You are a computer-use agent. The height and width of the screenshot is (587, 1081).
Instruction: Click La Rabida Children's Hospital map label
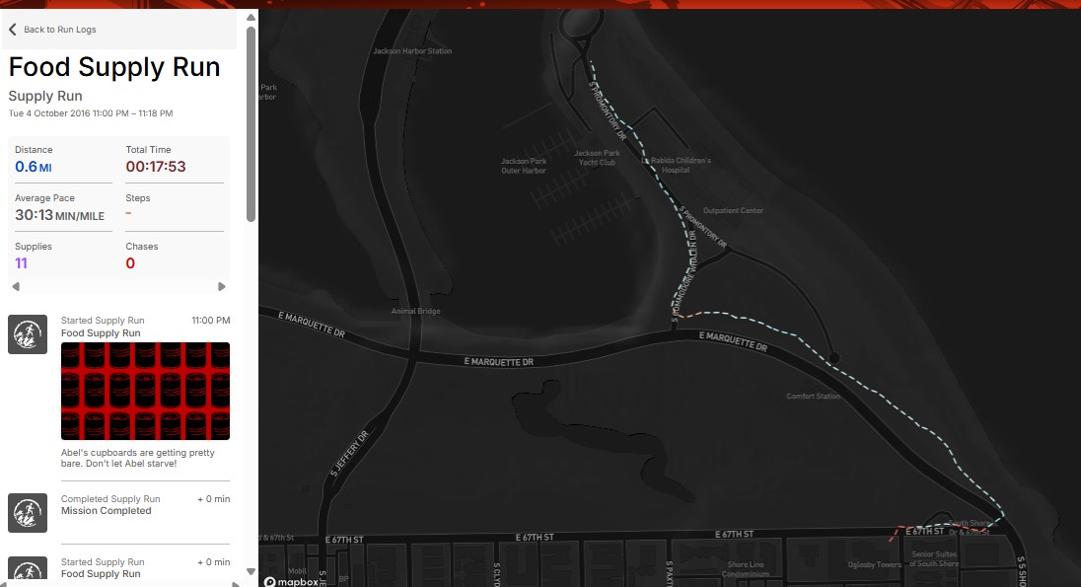[x=677, y=165]
